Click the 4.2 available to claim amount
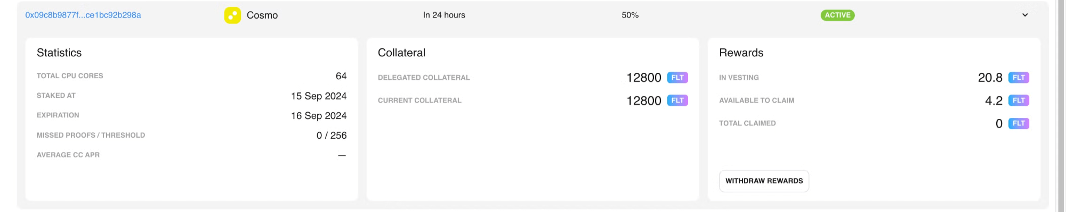The width and height of the screenshot is (1066, 212). tap(994, 100)
